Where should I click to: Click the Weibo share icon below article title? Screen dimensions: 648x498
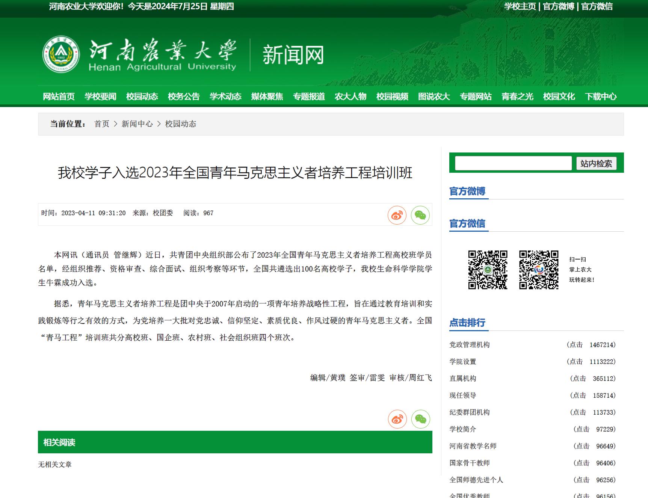tap(397, 215)
